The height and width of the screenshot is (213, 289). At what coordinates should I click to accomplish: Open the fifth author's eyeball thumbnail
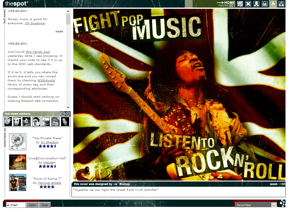pos(46,122)
